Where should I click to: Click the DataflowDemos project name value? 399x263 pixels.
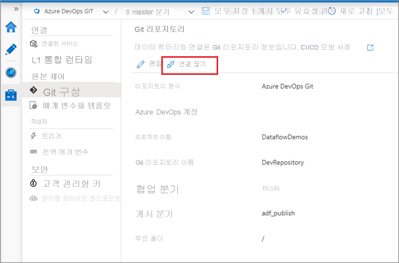click(x=285, y=137)
